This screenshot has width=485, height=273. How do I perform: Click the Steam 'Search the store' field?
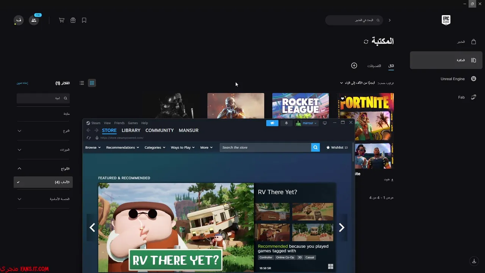(x=266, y=147)
